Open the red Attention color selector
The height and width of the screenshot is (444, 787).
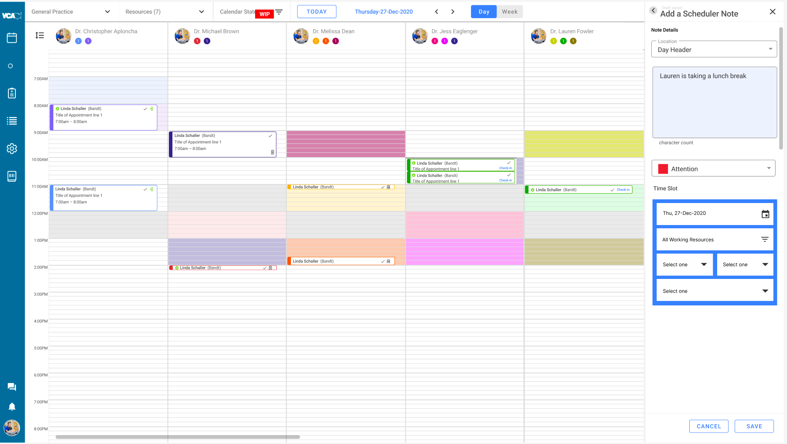pos(714,168)
